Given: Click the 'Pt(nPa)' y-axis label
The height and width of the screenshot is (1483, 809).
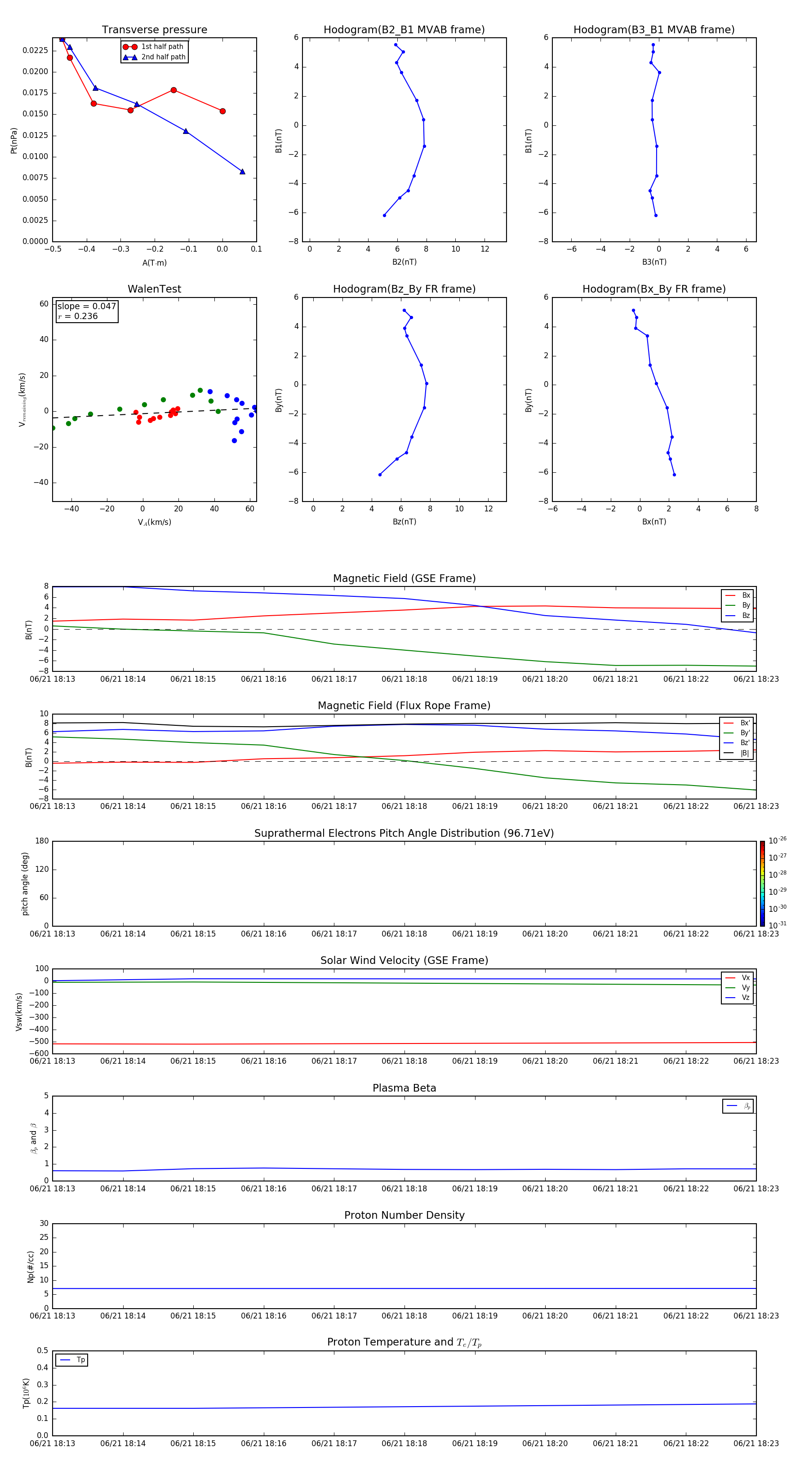Looking at the screenshot, I should coord(14,141).
